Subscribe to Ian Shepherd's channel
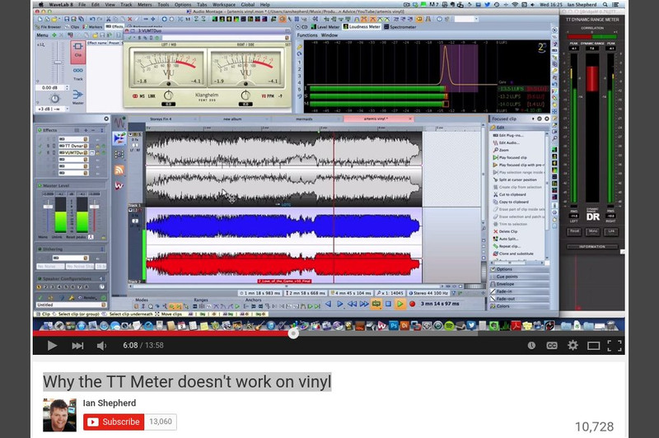The height and width of the screenshot is (438, 659). coord(114,422)
